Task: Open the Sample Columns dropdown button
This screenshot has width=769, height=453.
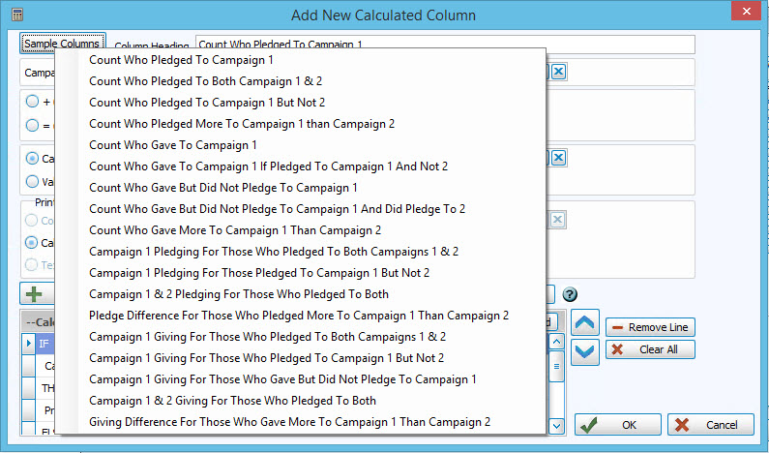Action: pyautogui.click(x=62, y=45)
